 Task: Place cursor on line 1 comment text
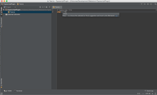65,10
